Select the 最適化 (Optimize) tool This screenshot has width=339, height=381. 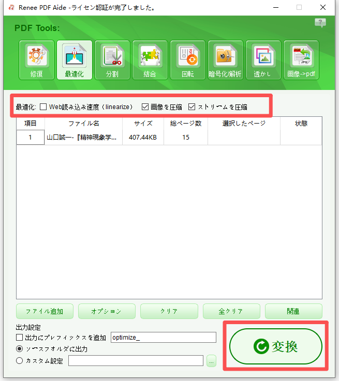pos(75,60)
